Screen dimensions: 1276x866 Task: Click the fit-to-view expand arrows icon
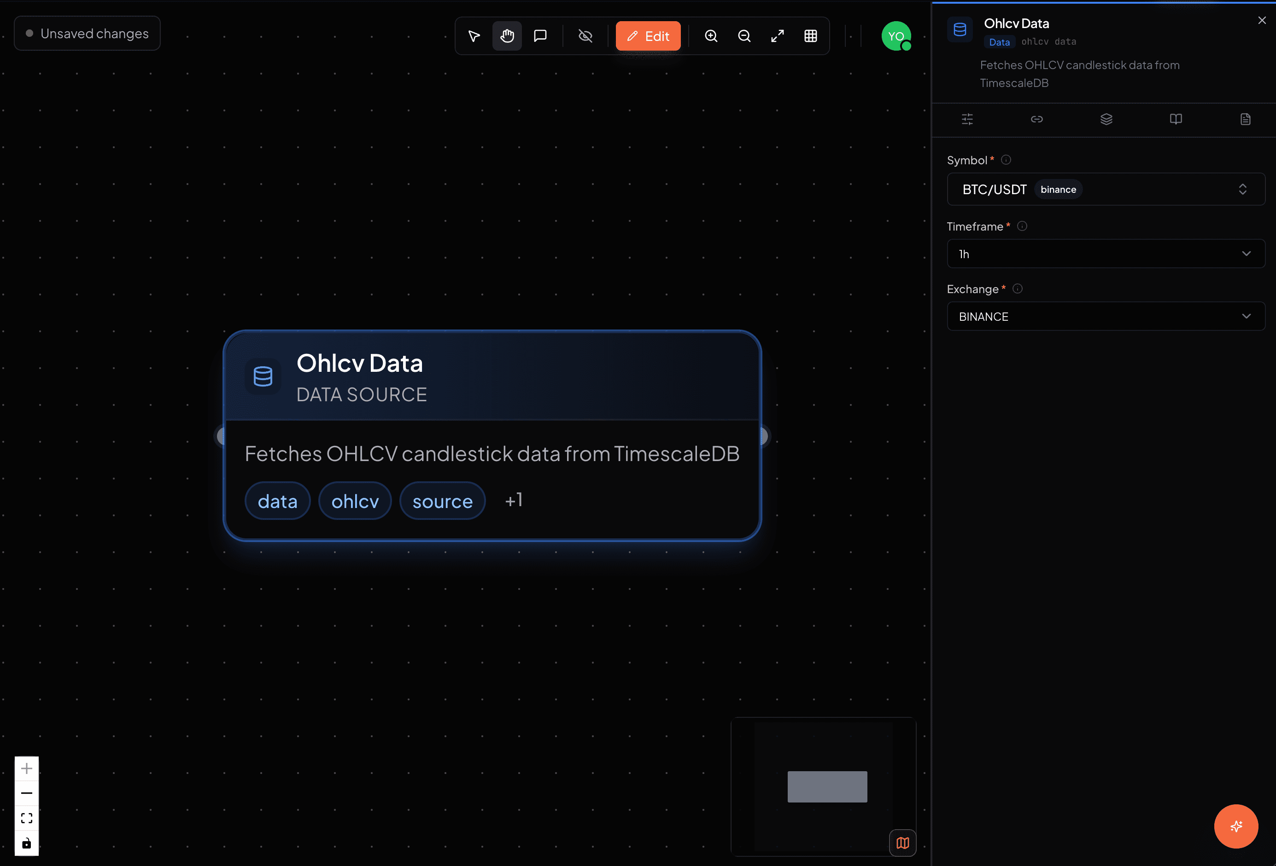click(777, 35)
